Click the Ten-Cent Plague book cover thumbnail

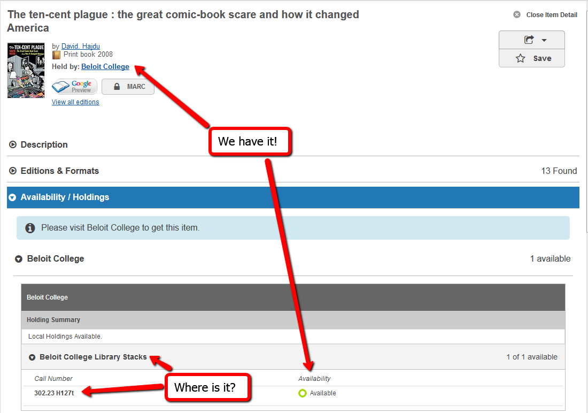pyautogui.click(x=26, y=70)
